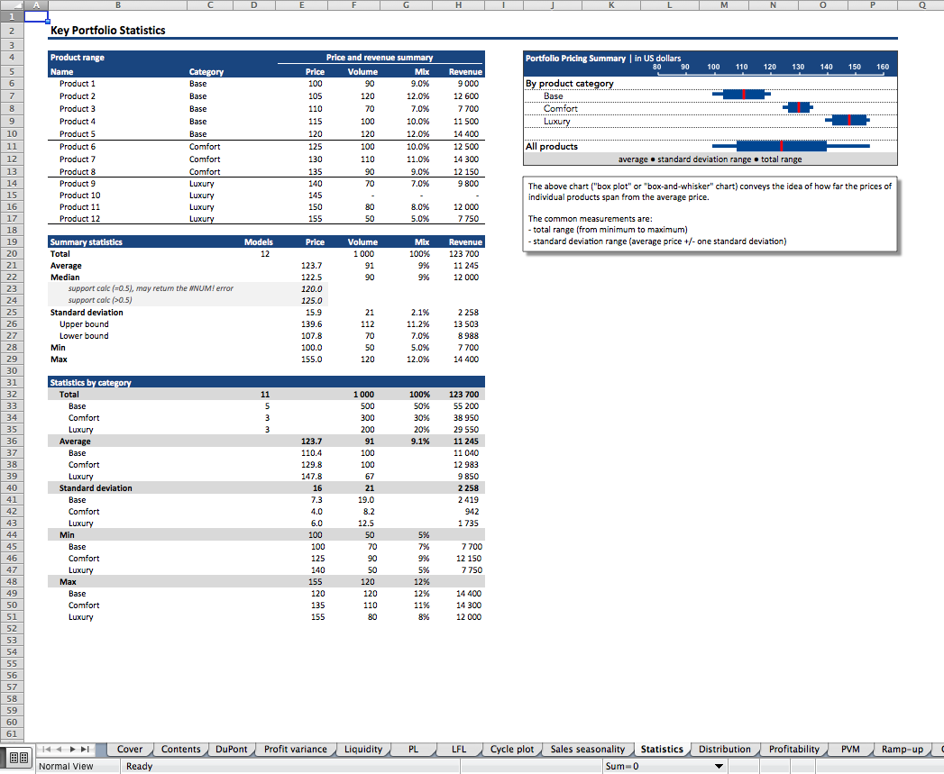Select the Product 6 name cell

(x=77, y=147)
